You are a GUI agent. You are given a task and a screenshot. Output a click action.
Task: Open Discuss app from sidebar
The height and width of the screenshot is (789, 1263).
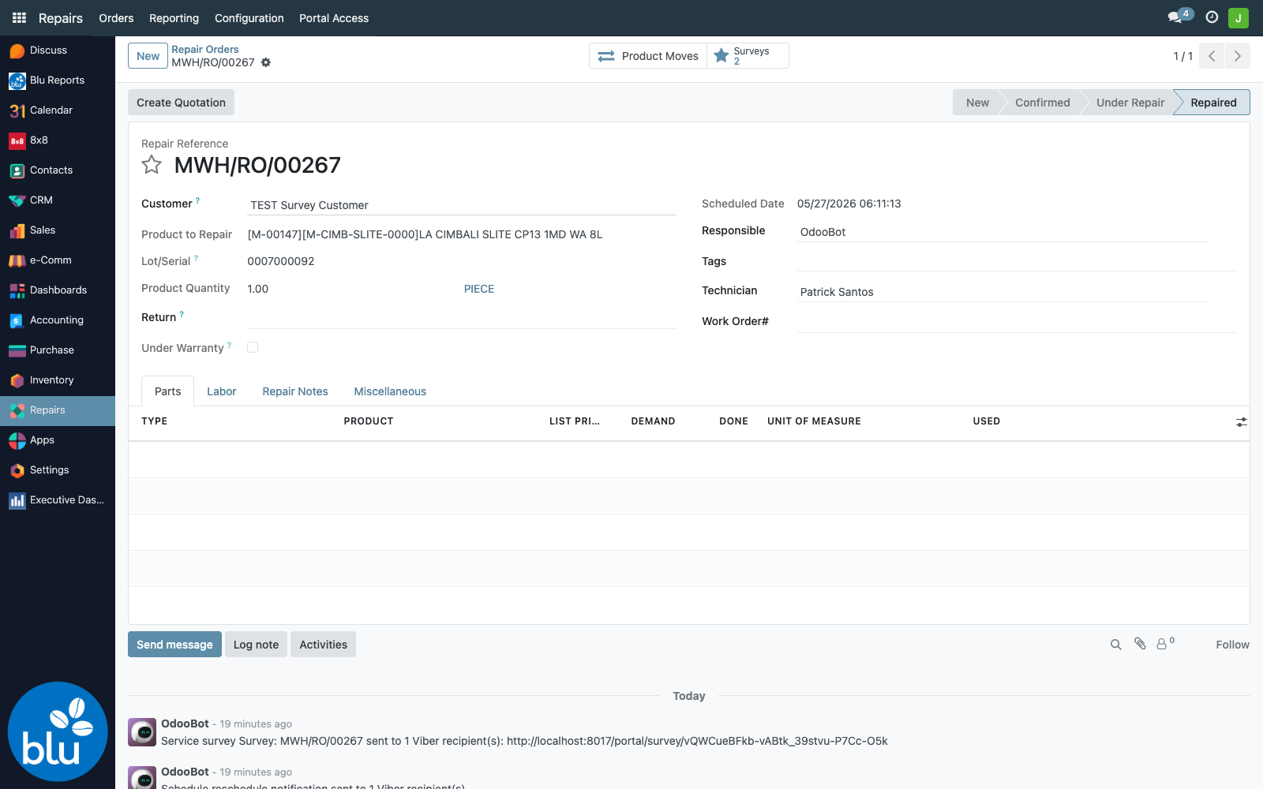[58, 50]
